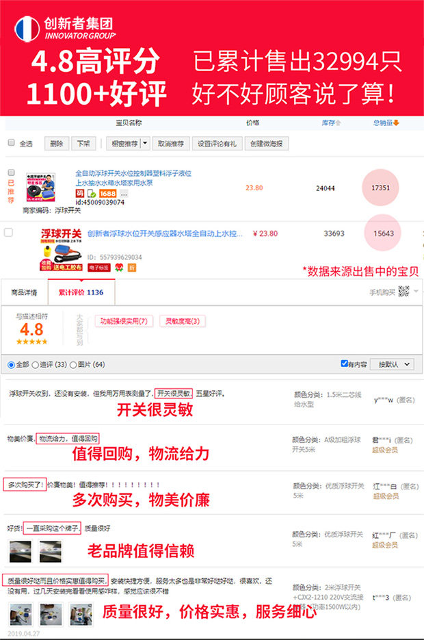424x640 pixels.
Task: Uncheck the 有内容 checkbox
Action: [344, 363]
